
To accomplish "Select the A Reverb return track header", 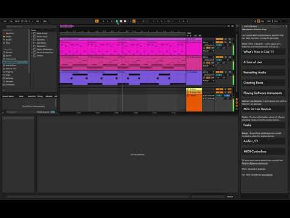I will point(194,89).
